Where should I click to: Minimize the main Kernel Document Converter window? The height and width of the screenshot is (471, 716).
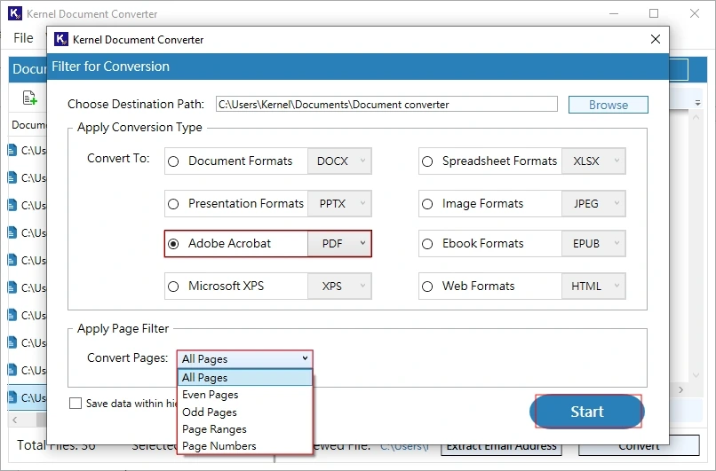pyautogui.click(x=614, y=13)
